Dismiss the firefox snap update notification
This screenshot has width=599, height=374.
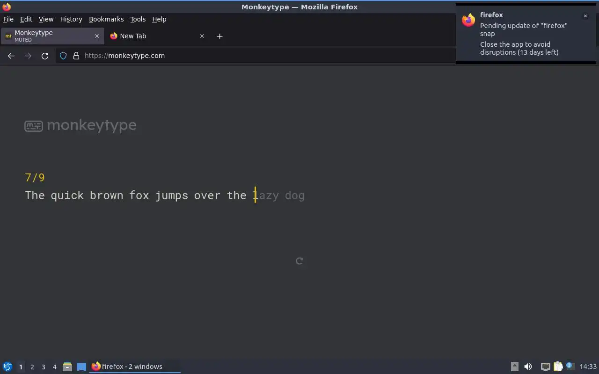coord(585,16)
